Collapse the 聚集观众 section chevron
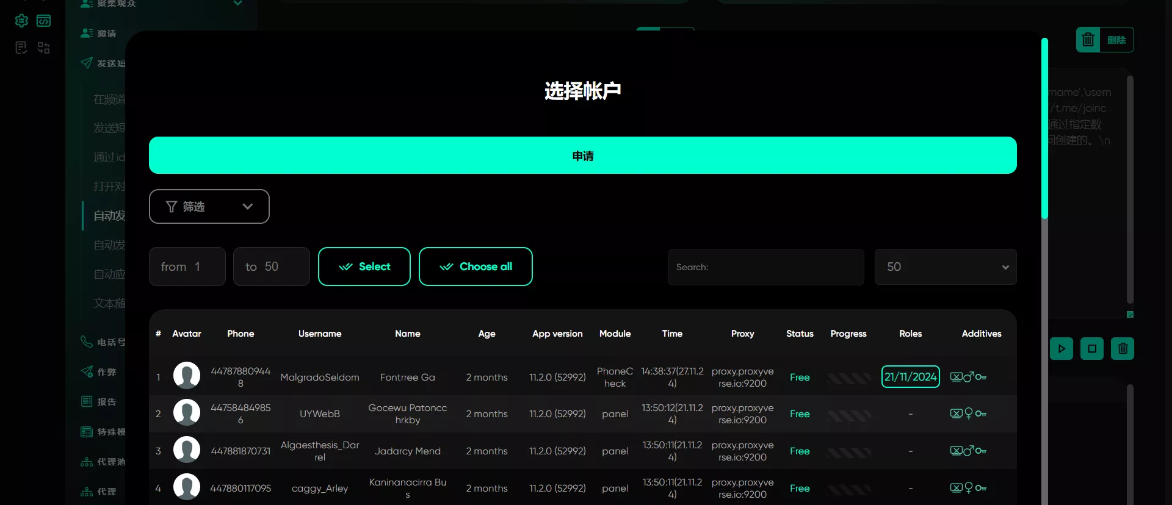 (238, 3)
